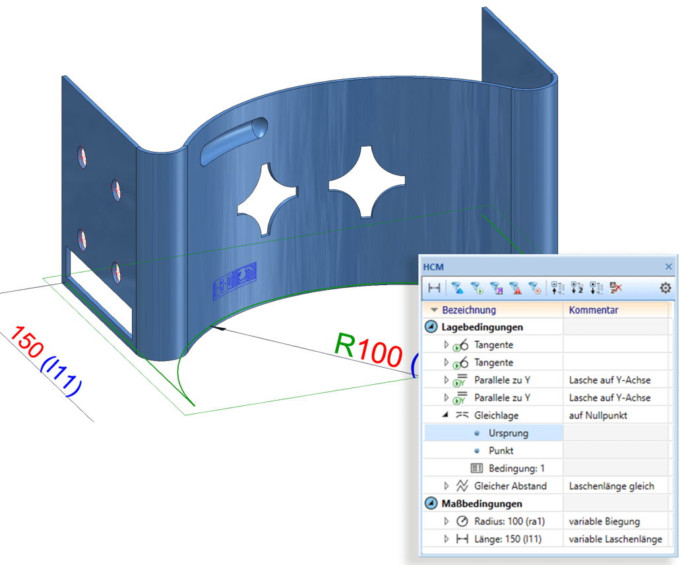Expand the first Parallele zu Y row
686x565 pixels.
point(447,380)
